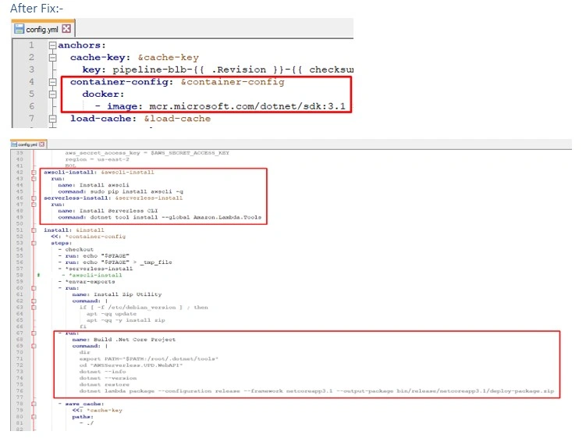Click the "command: sudo pip install awscli -q" line
Viewport: 586px width, 442px height.
point(120,191)
